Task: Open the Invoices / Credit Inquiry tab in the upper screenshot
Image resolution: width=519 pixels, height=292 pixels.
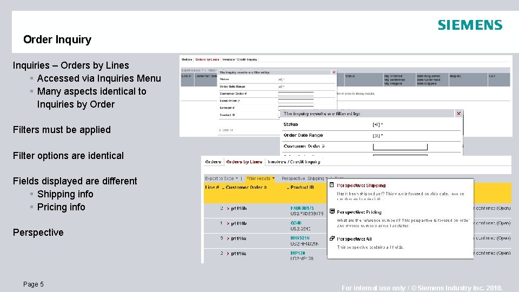Action: coord(239,59)
